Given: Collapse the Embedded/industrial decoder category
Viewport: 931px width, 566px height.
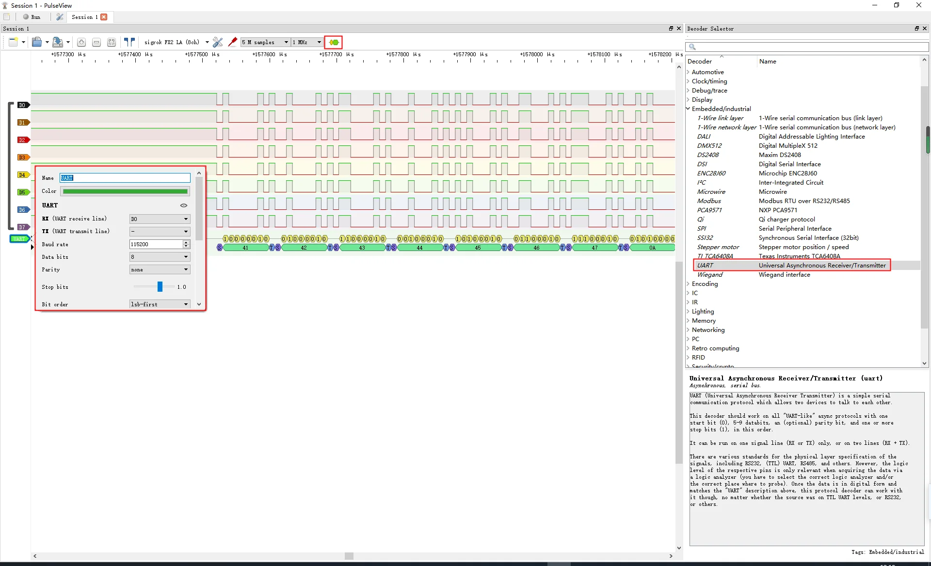Looking at the screenshot, I should 688,109.
